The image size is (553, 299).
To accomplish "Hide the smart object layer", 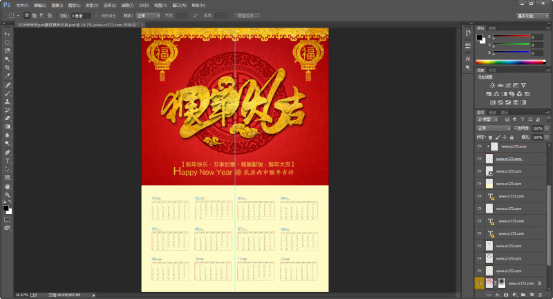I will [479, 171].
